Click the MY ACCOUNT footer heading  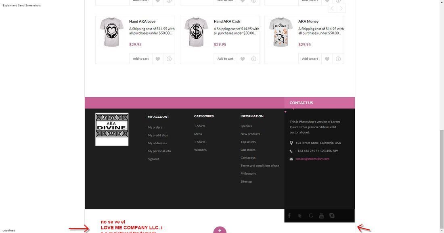(x=158, y=117)
